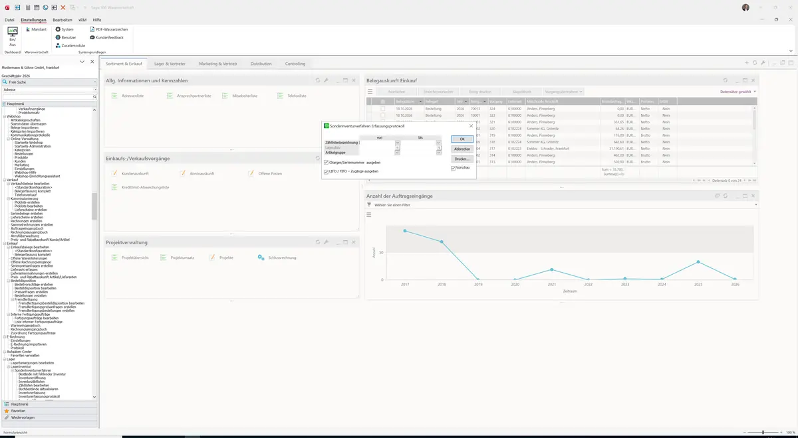The height and width of the screenshot is (438, 798).
Task: Open Benutzer settings in ribbon
Action: (65, 37)
